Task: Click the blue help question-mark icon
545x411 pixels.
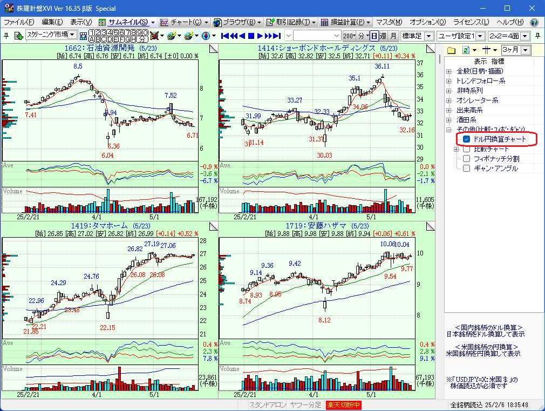Action: pos(534,22)
